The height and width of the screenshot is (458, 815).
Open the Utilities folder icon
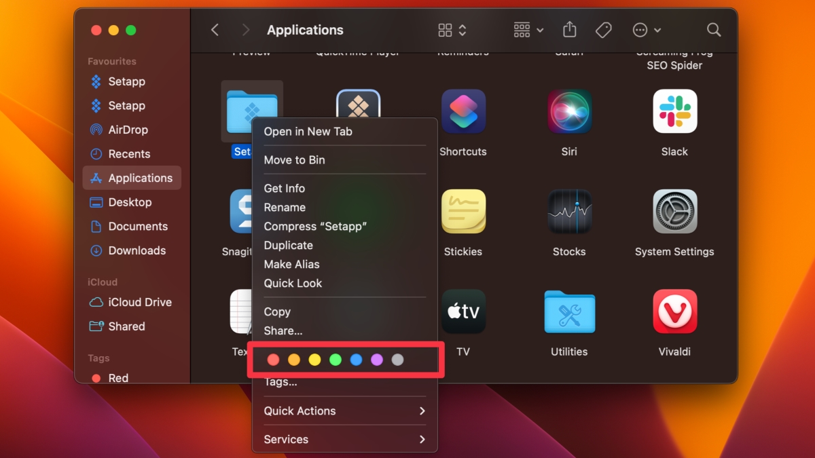(x=569, y=311)
